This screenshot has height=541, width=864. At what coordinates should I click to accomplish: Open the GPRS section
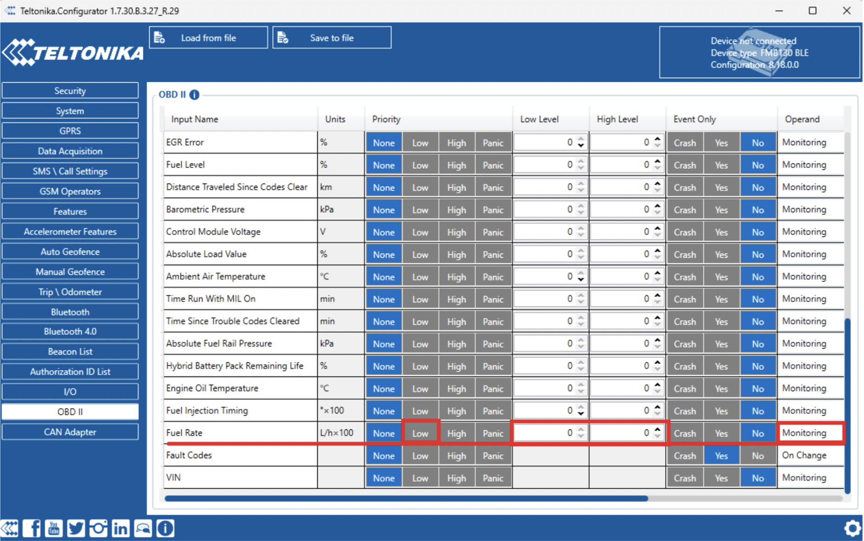pos(70,131)
